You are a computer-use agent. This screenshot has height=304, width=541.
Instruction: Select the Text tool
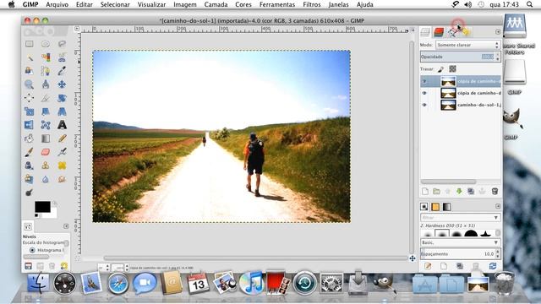(x=62, y=124)
